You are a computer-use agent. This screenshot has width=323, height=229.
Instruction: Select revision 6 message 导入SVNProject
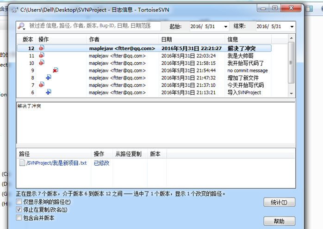(244, 92)
